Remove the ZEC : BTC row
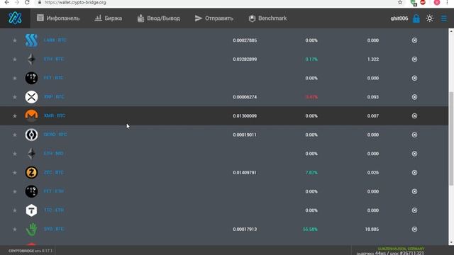This screenshot has width=454, height=255. (414, 172)
